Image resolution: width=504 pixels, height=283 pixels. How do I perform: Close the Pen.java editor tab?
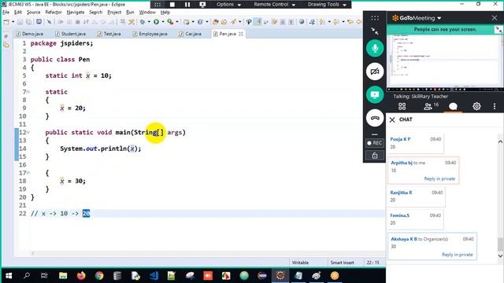pos(241,34)
